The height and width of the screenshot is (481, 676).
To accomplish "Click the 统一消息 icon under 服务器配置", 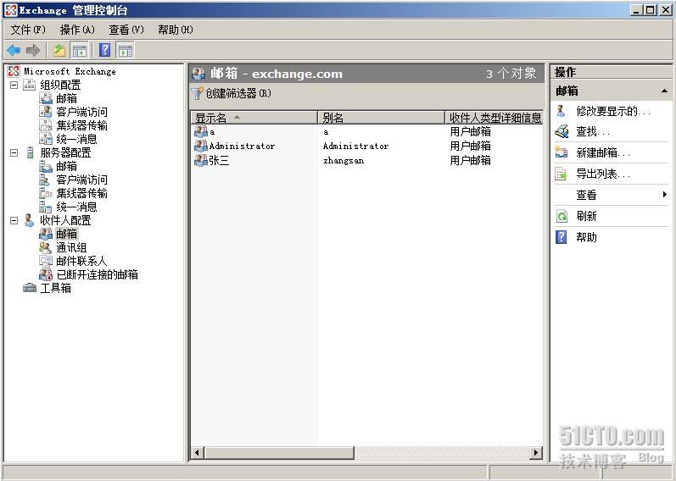I will point(46,207).
